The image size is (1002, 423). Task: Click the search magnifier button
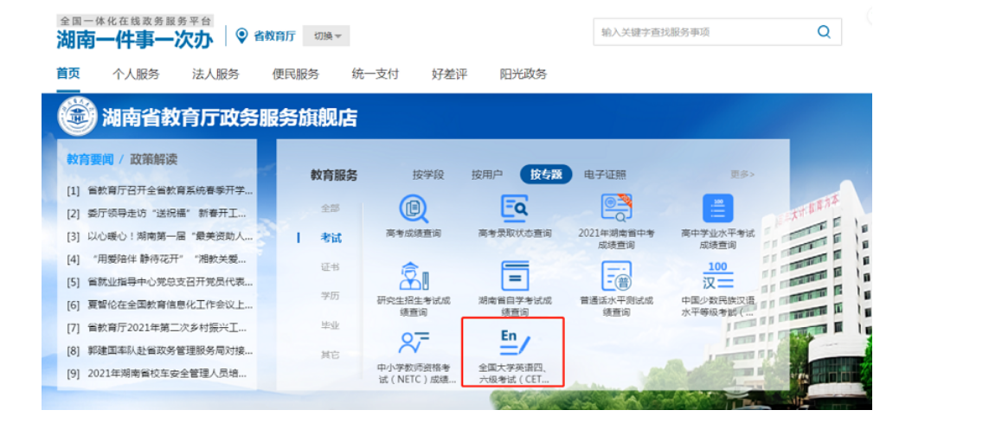click(824, 32)
